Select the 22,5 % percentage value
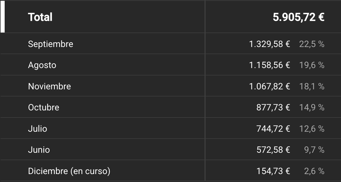 (312, 44)
